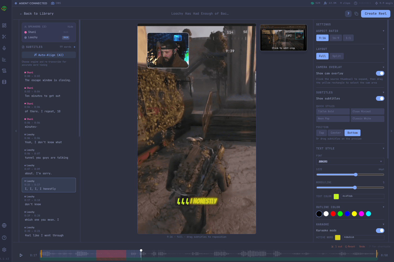This screenshot has height=262, width=394.
Task: Collapse the right settings panel chevron
Action: [391, 131]
